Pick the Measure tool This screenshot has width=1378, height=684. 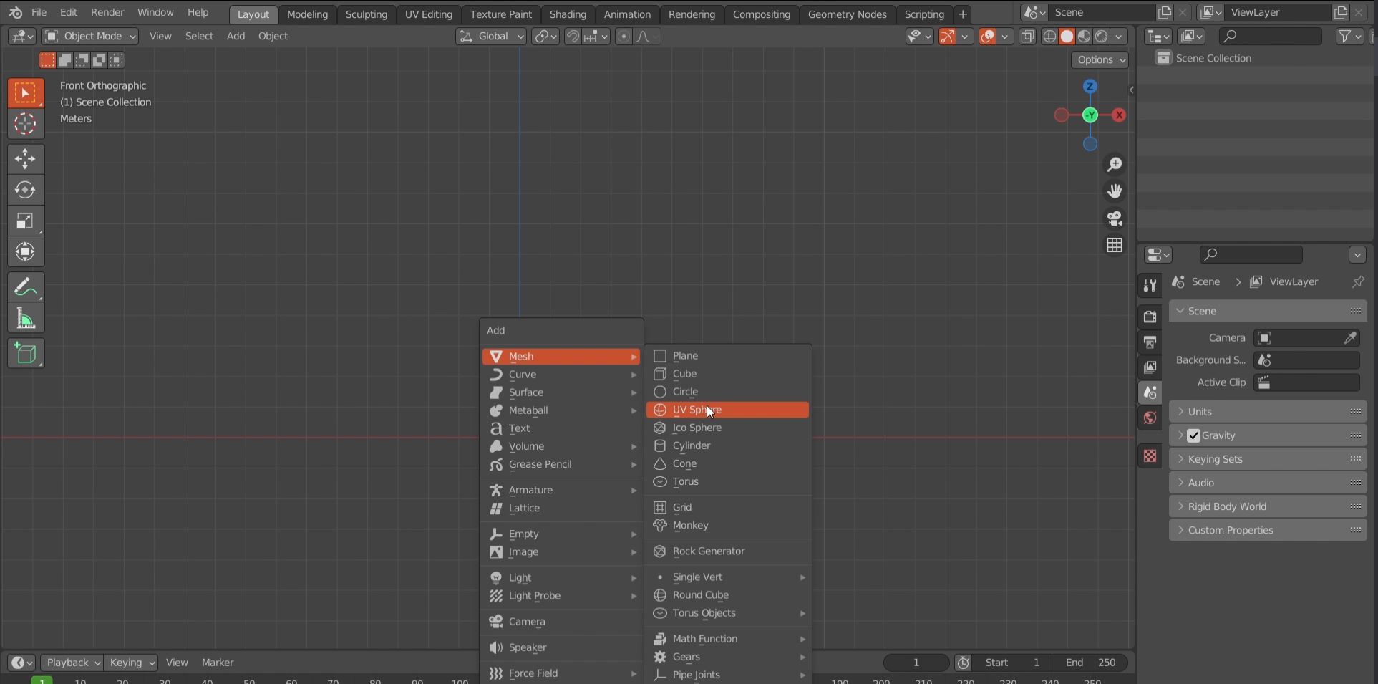(25, 317)
